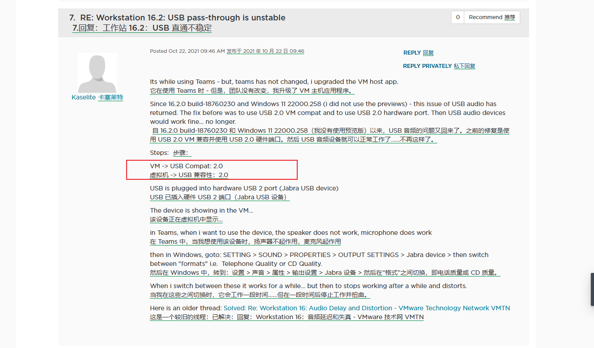Click the Chinese translated post title

coord(142,28)
